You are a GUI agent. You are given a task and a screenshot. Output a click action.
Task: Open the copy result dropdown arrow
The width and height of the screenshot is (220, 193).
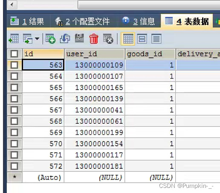37,39
